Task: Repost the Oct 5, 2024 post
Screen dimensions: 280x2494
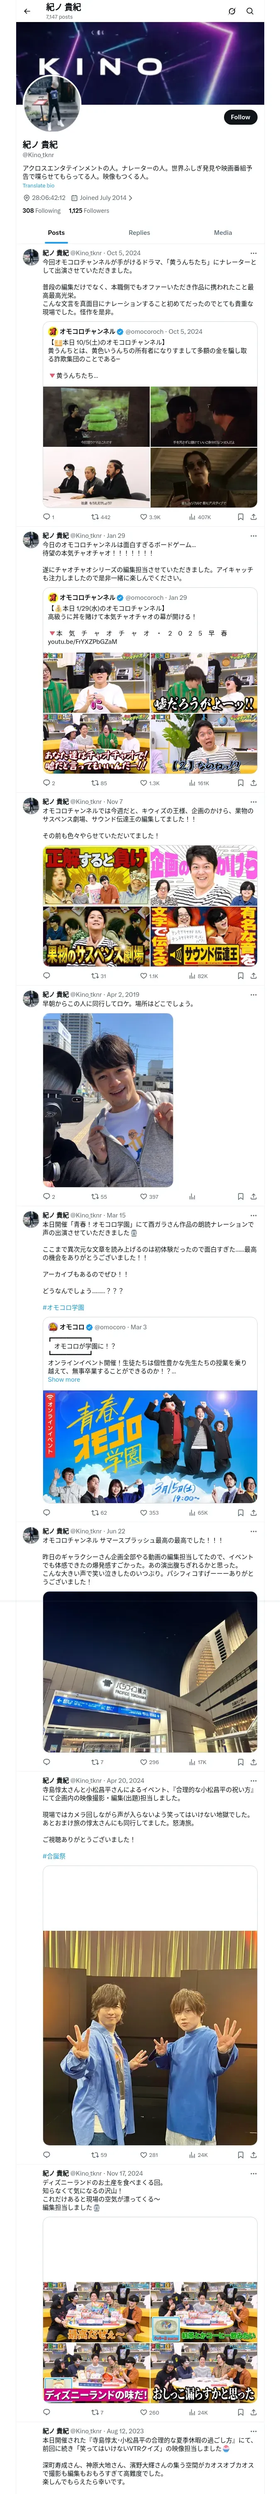Action: click(x=100, y=517)
